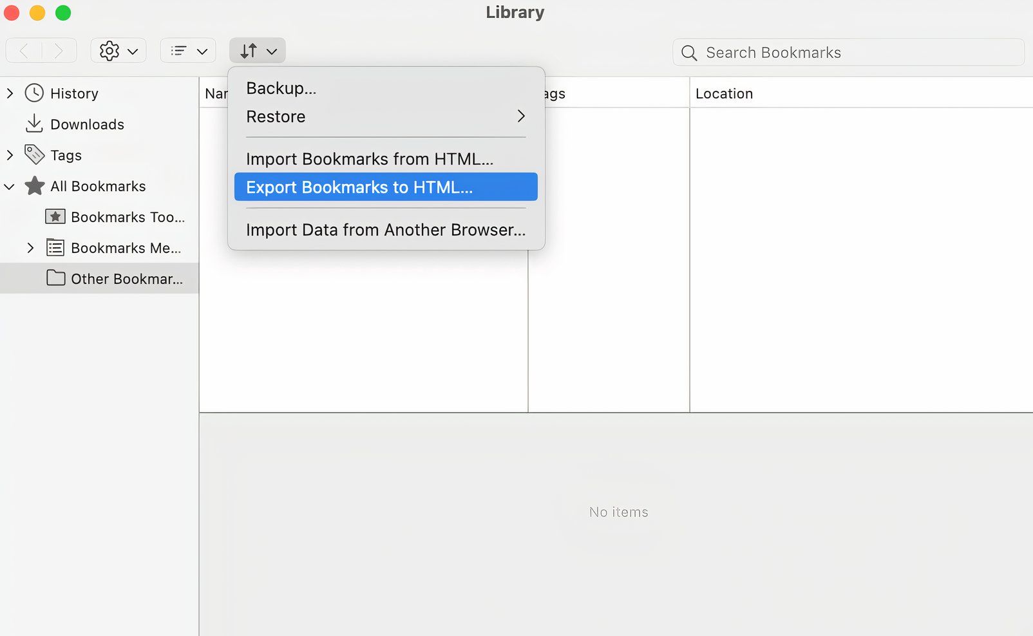The image size is (1033, 636).
Task: Select Backup from the menu
Action: pos(280,88)
